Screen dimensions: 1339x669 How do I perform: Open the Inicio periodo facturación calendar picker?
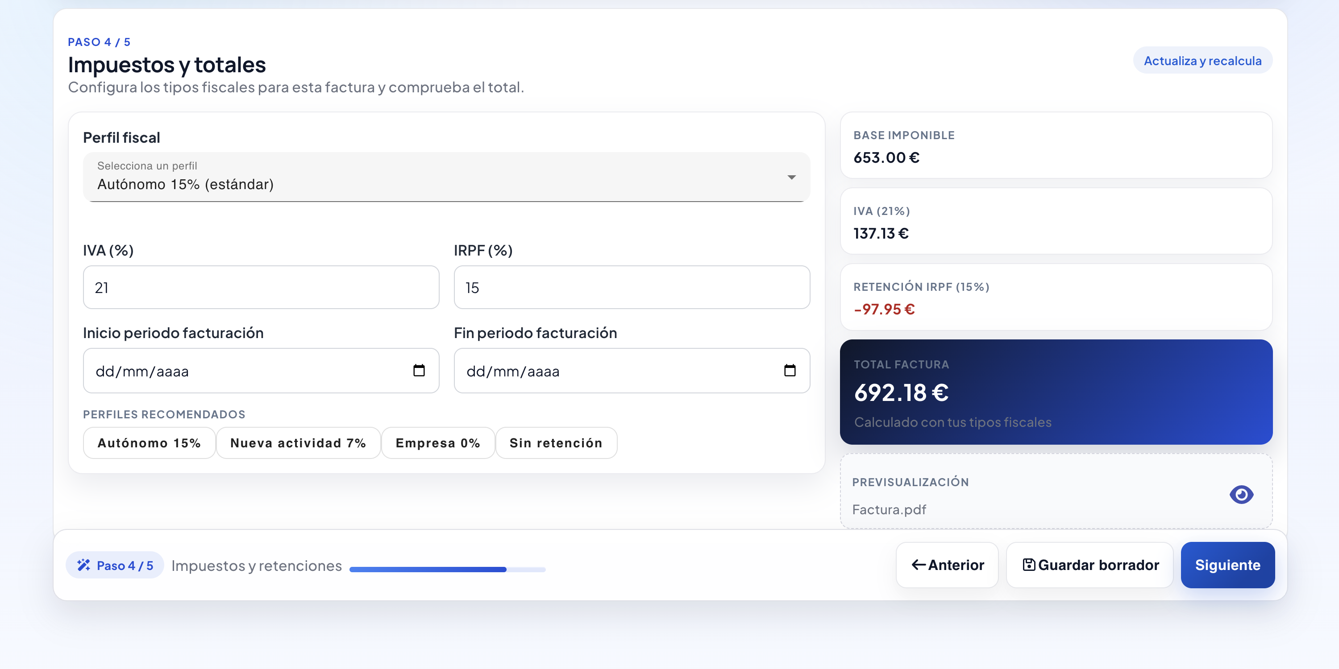(x=419, y=371)
